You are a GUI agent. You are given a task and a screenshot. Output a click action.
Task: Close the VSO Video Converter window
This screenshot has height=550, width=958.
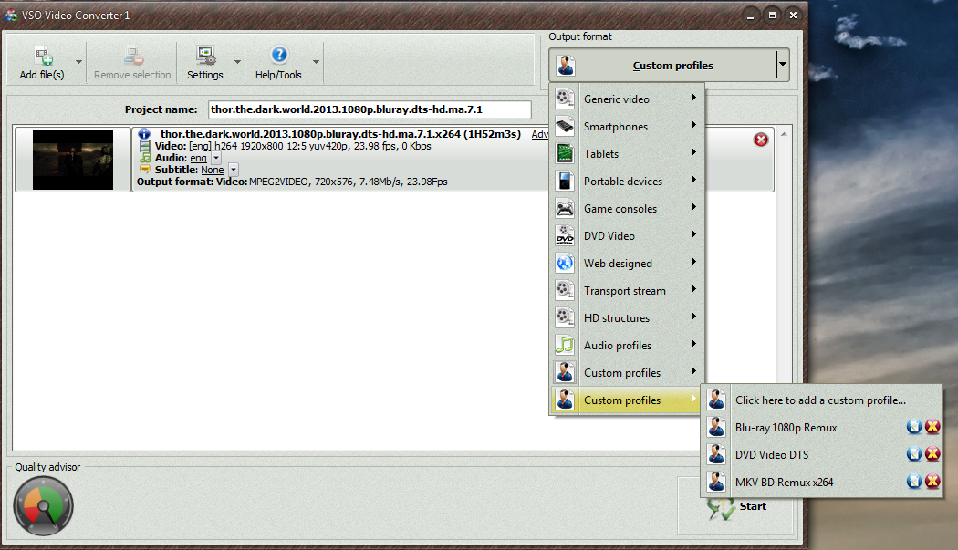[793, 16]
